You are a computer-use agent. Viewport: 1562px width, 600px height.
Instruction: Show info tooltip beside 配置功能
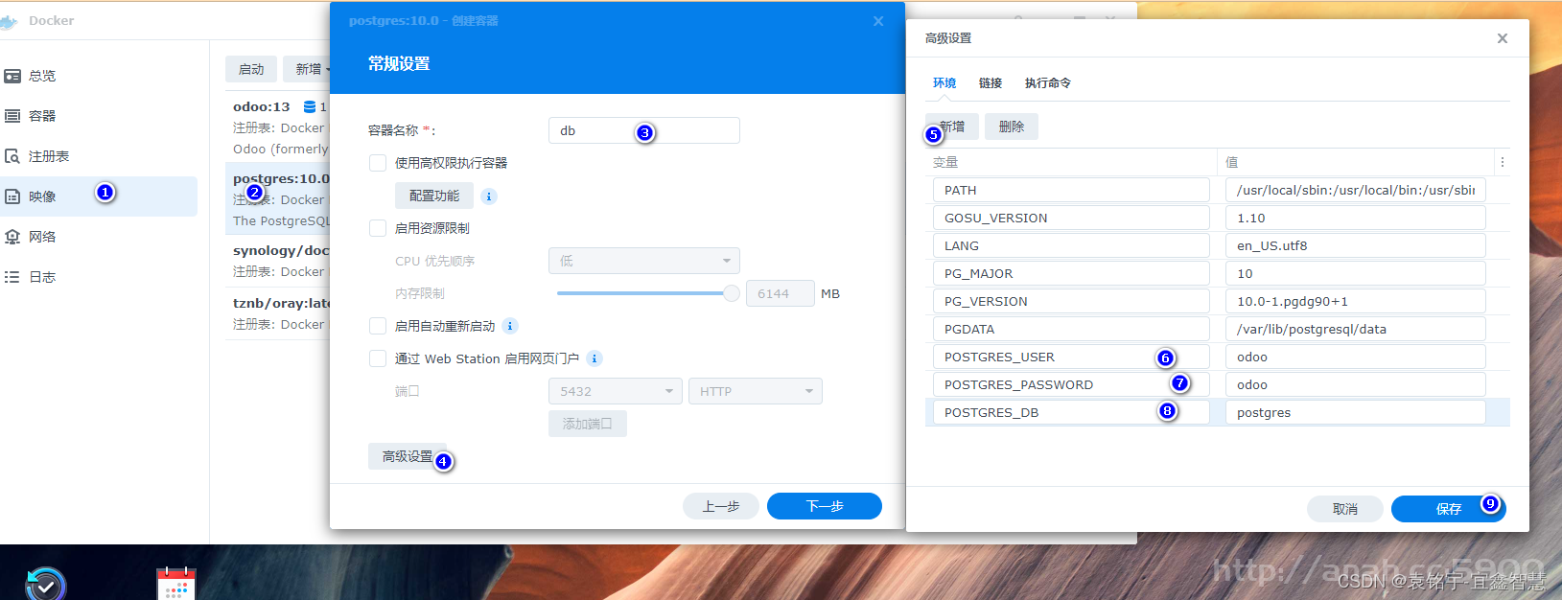coord(489,196)
